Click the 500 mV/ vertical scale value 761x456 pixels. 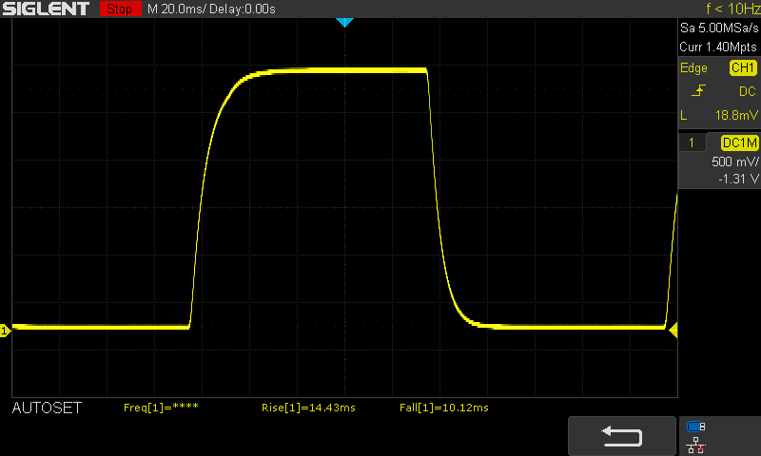click(734, 161)
